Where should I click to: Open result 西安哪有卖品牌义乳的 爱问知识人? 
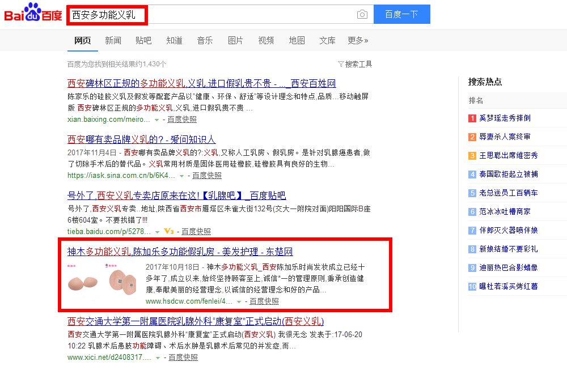pos(141,139)
